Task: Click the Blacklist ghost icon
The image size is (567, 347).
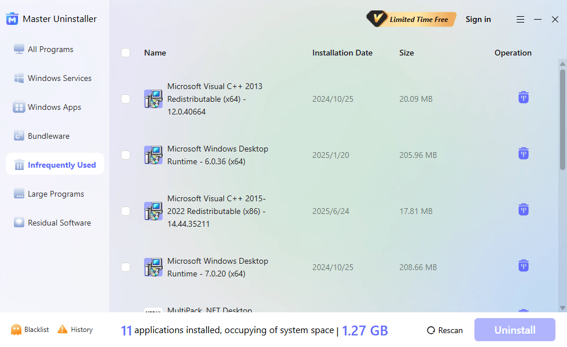Action: pos(16,330)
